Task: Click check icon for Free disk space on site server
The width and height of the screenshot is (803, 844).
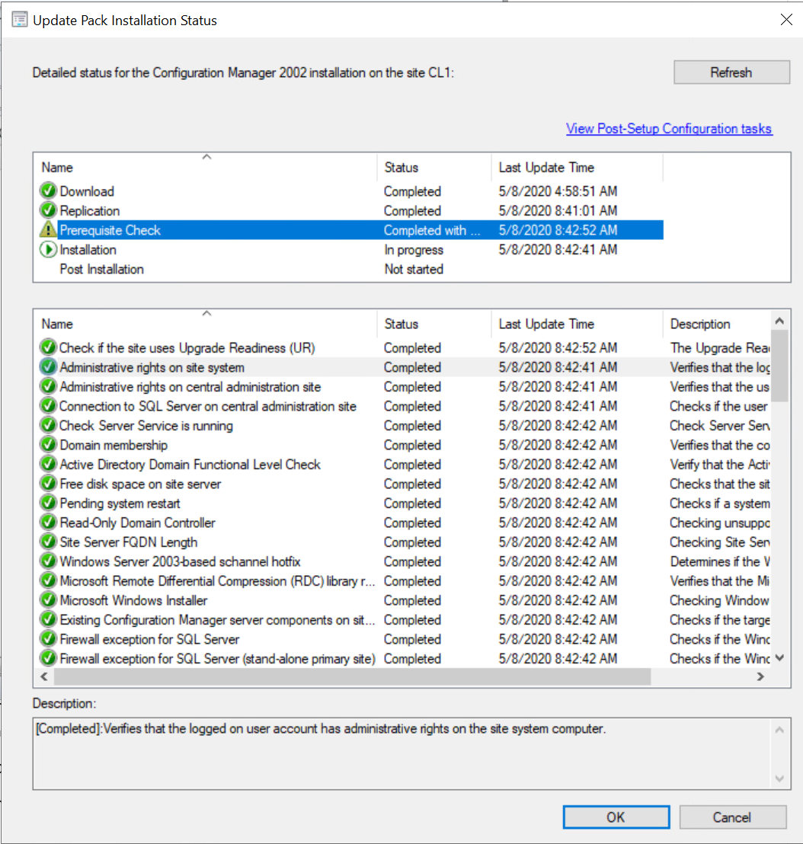Action: click(x=48, y=484)
